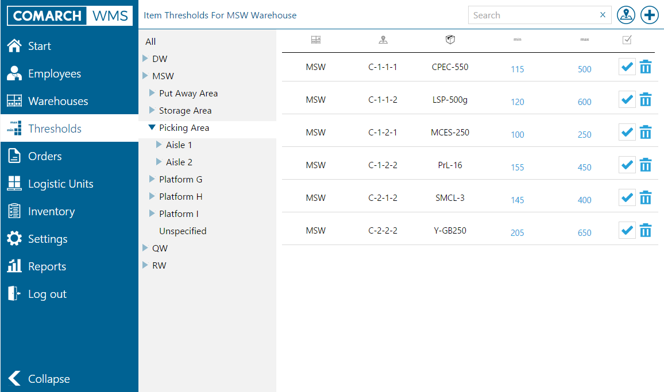This screenshot has width=664, height=392.
Task: Collapse the left sidebar
Action: 40,379
